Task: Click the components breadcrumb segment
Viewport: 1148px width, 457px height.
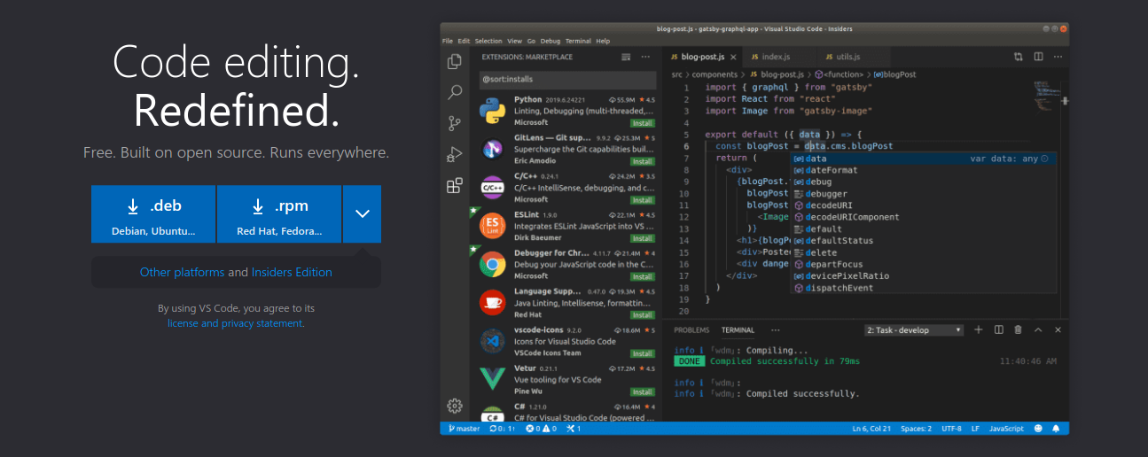Action: pos(715,74)
